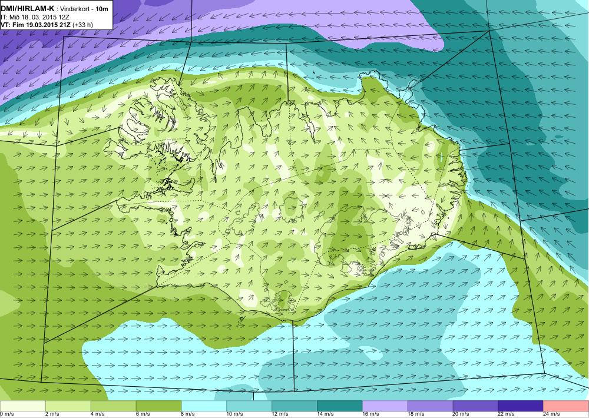This screenshot has width=589, height=418.
Task: Click the 'DMI/HIRLAM-K' model title text
Action: [x=28, y=8]
